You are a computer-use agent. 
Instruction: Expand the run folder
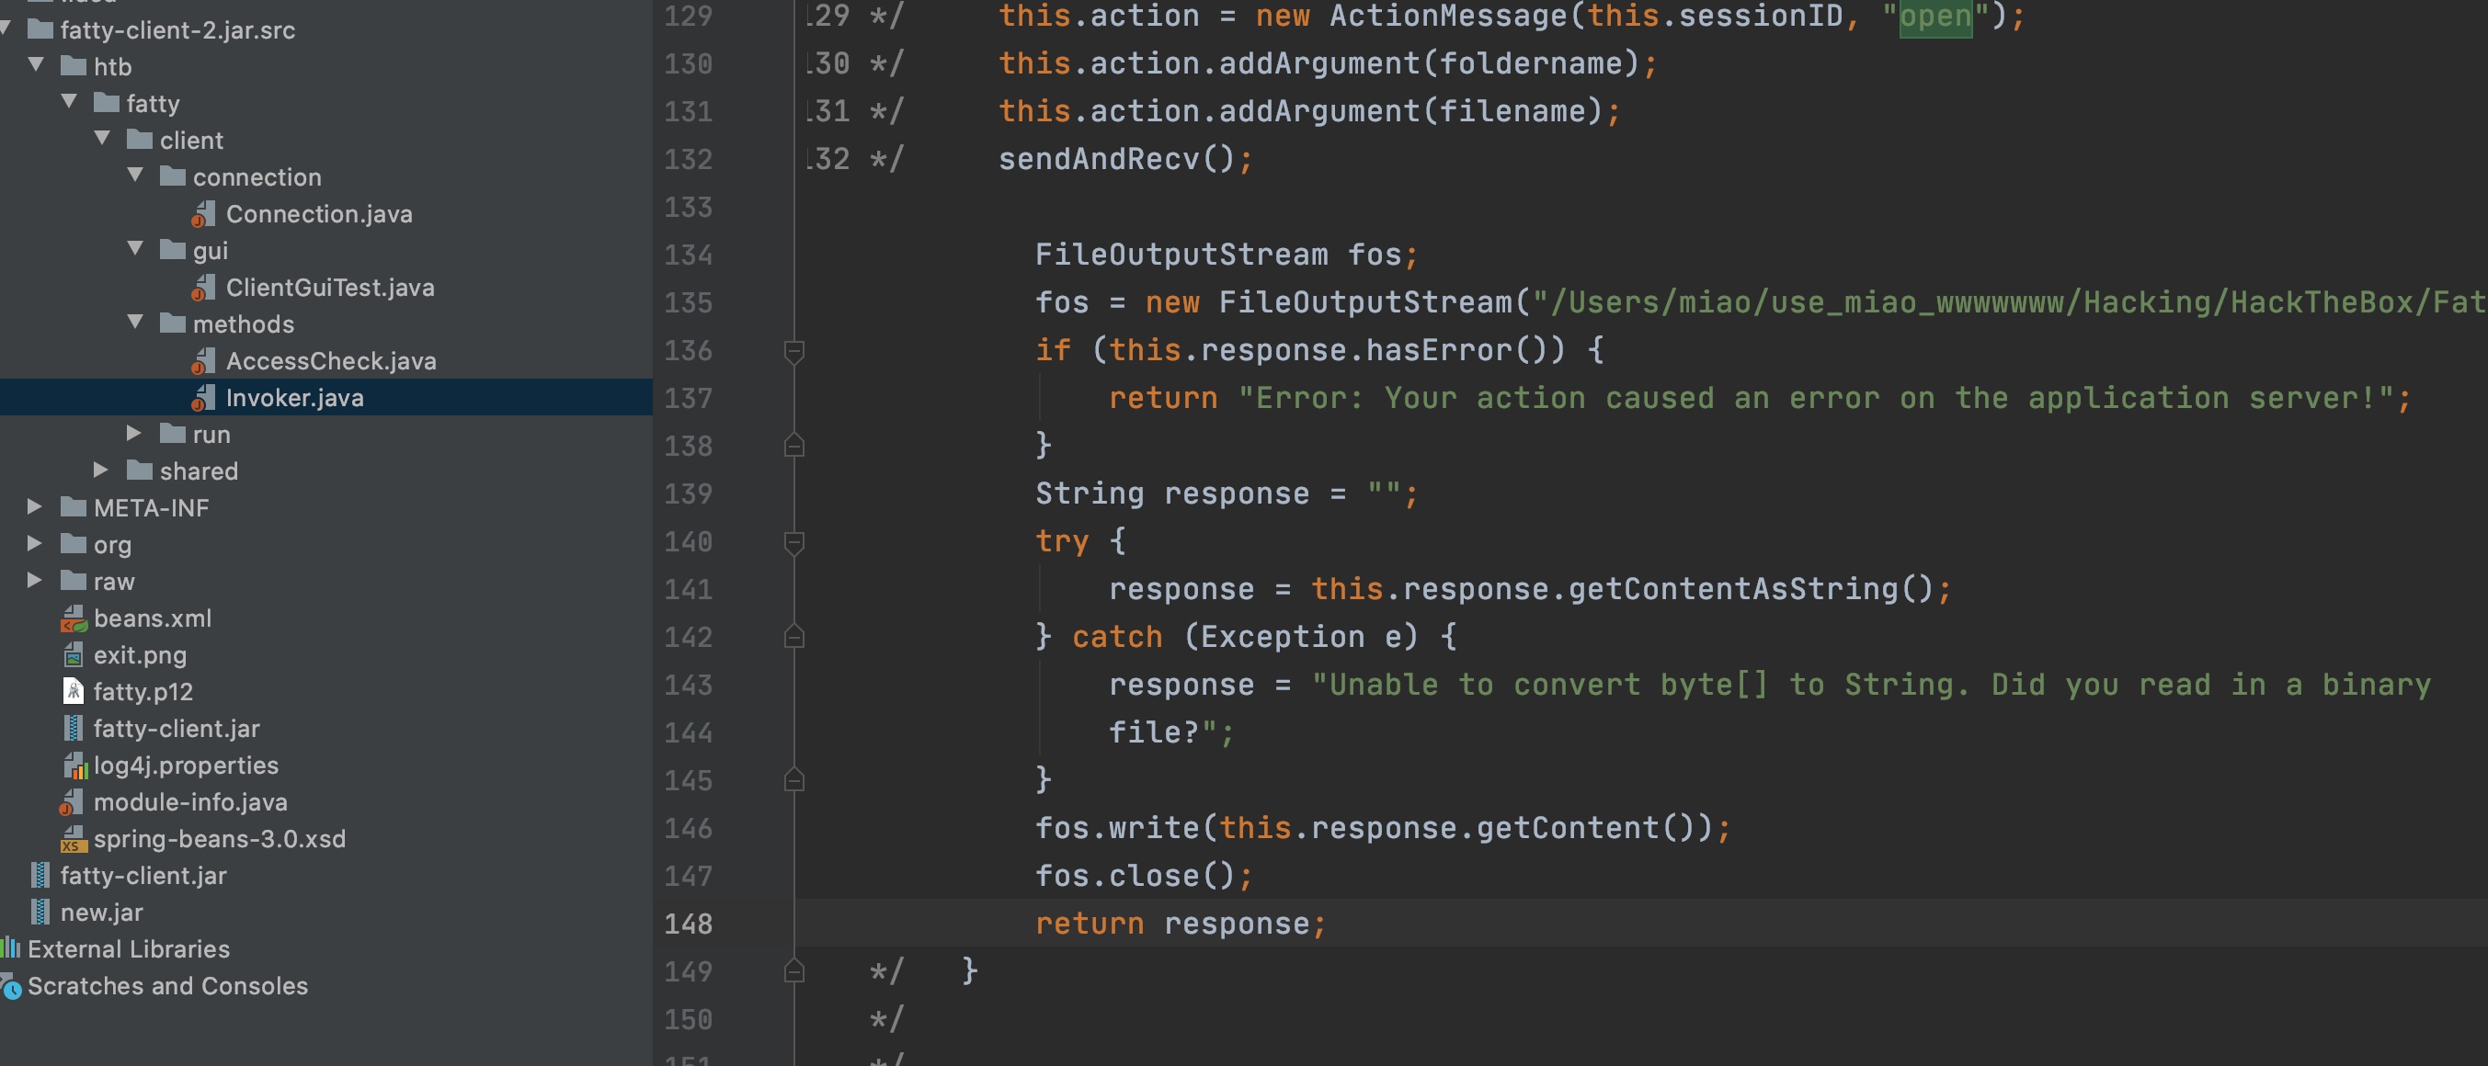135,434
